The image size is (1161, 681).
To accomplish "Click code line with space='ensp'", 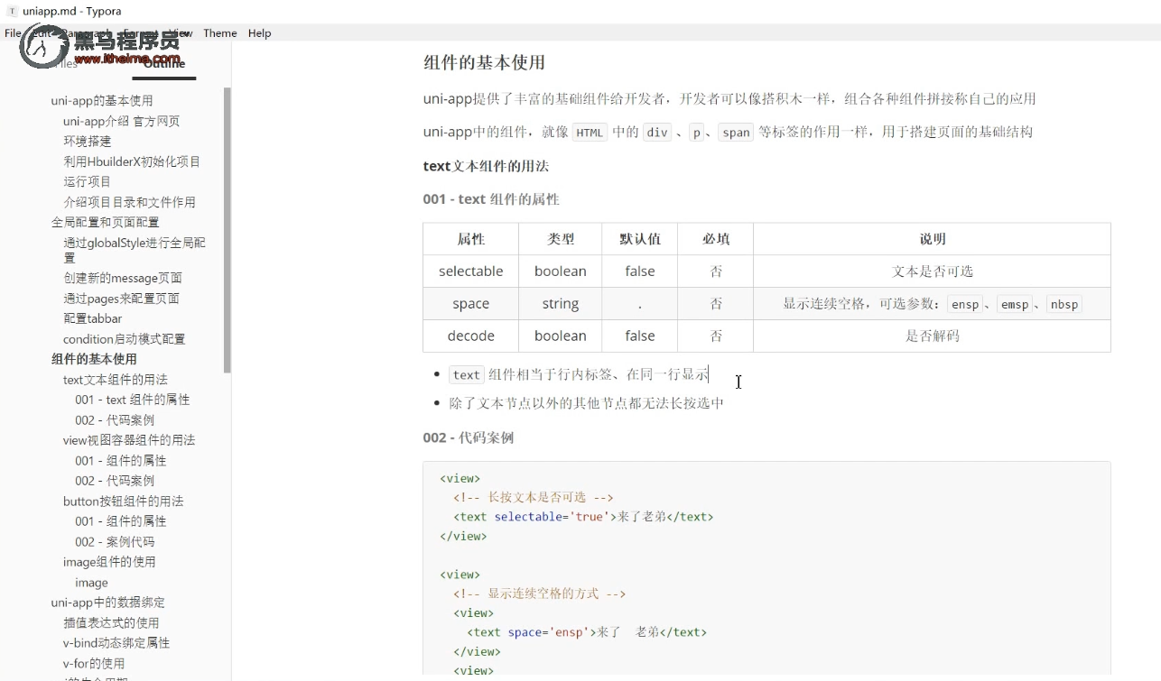I will (587, 632).
